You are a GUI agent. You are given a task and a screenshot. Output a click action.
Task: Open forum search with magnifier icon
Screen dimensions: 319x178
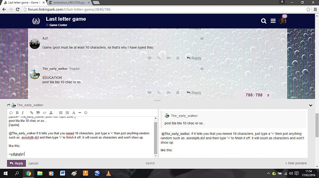[264, 21]
